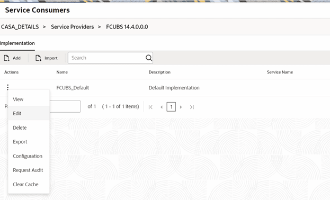Click the FCUBS 14.4.0.0.0 breadcrumb
Screen dimensions: 330x200
point(127,26)
